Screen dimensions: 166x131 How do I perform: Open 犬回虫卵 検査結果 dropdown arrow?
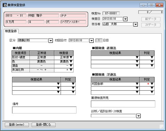137,84
